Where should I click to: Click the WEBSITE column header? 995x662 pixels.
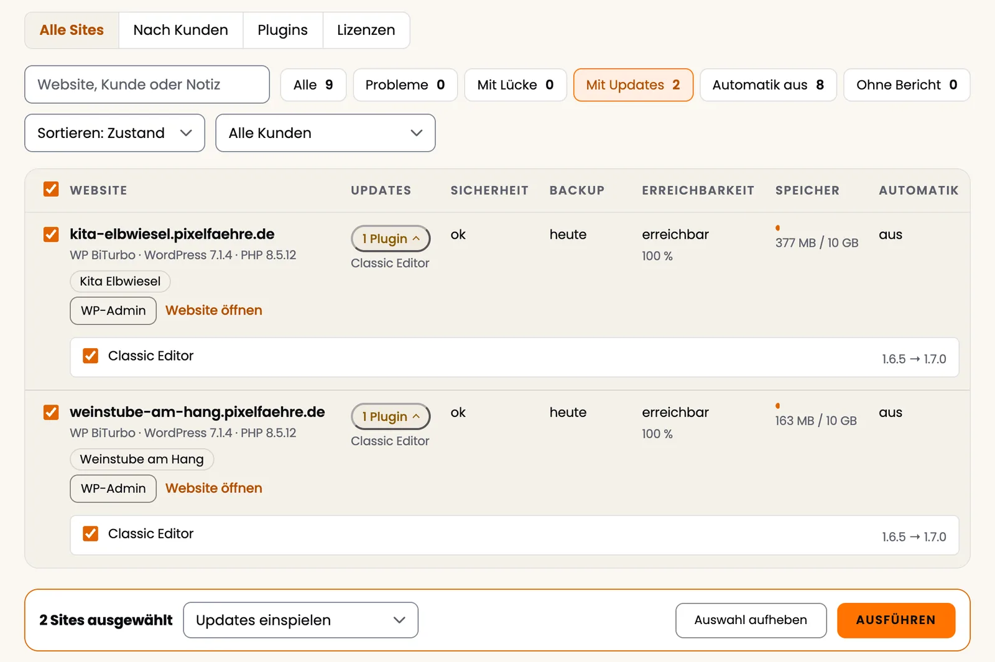tap(98, 190)
